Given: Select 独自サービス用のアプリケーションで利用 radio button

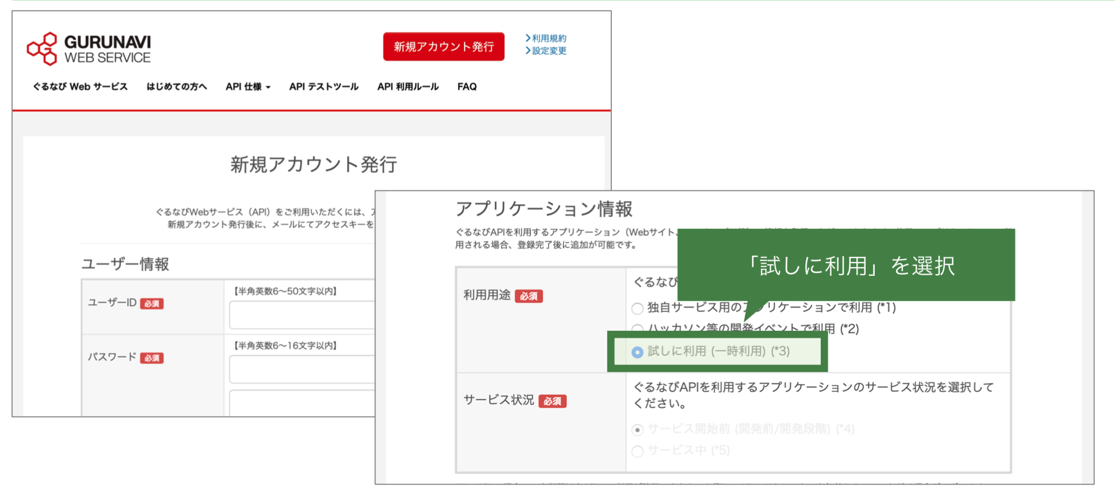Looking at the screenshot, I should pos(637,308).
